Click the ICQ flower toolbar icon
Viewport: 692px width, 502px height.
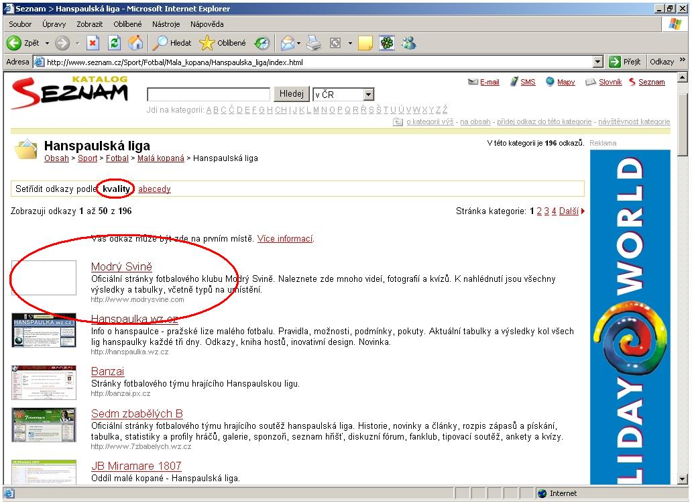(x=387, y=43)
